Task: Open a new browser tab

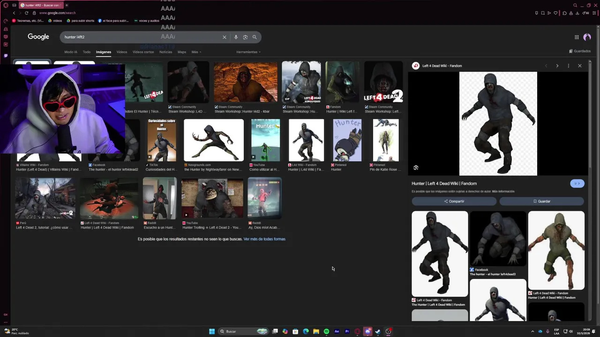Action: [67, 5]
